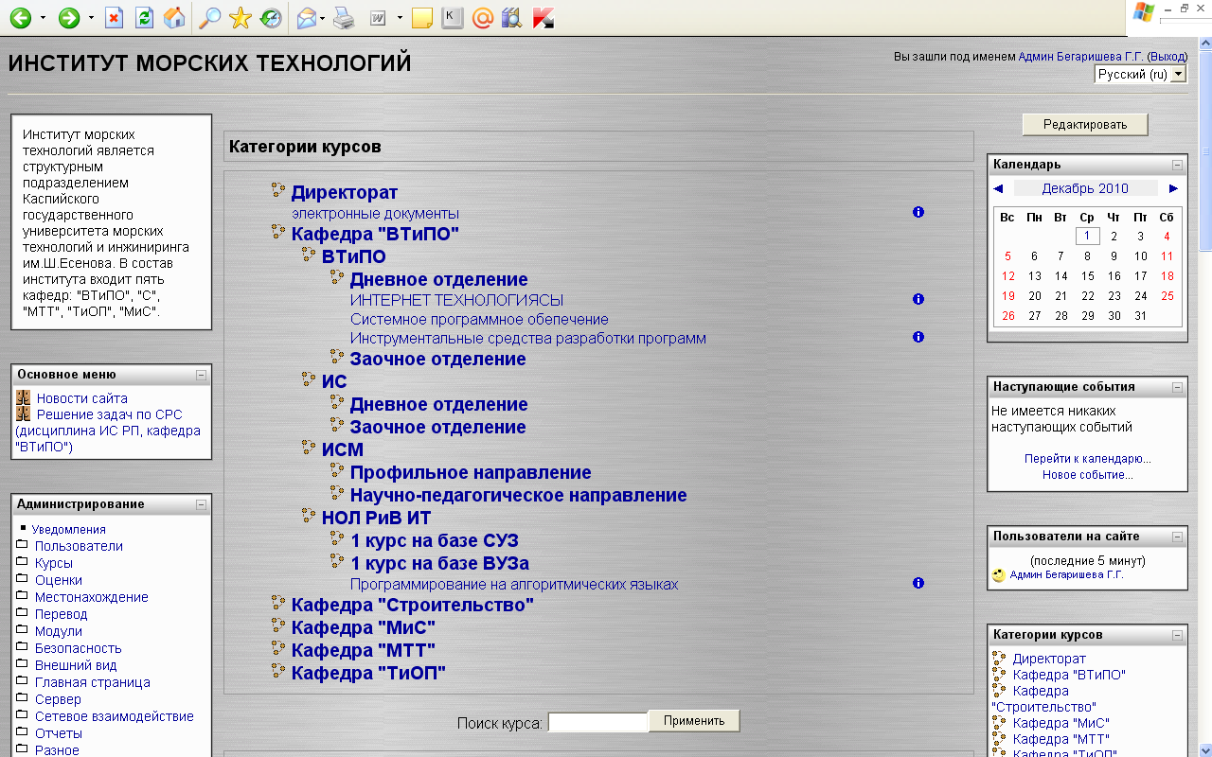Click the Поиск курса input field
This screenshot has width=1212, height=757.
597,722
